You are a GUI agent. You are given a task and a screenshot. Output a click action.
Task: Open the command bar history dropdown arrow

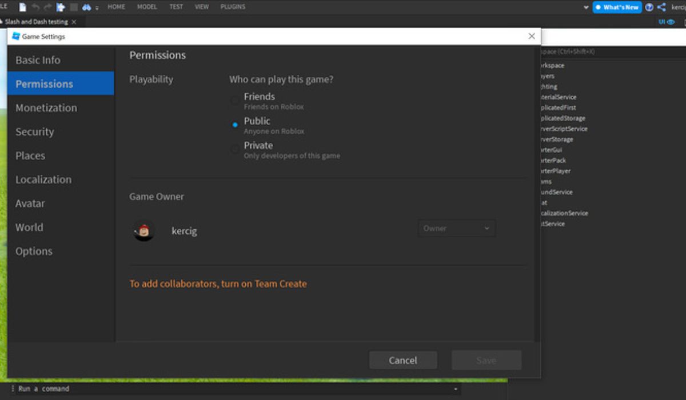[x=456, y=389]
